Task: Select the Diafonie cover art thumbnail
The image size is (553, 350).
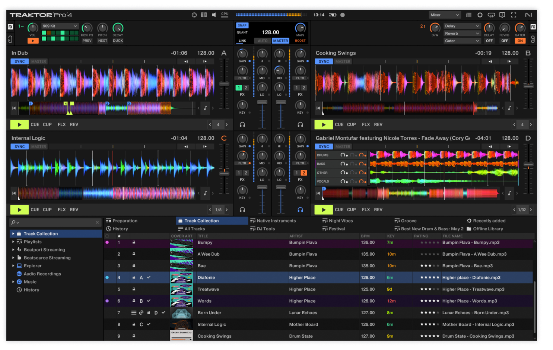Action: (181, 278)
